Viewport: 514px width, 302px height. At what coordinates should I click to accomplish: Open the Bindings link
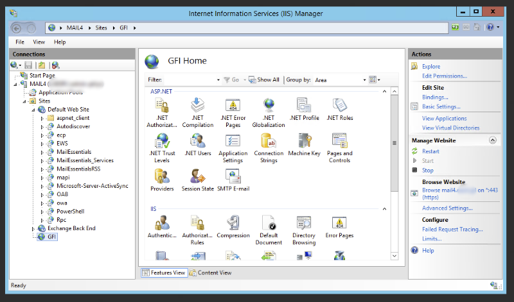click(x=435, y=97)
